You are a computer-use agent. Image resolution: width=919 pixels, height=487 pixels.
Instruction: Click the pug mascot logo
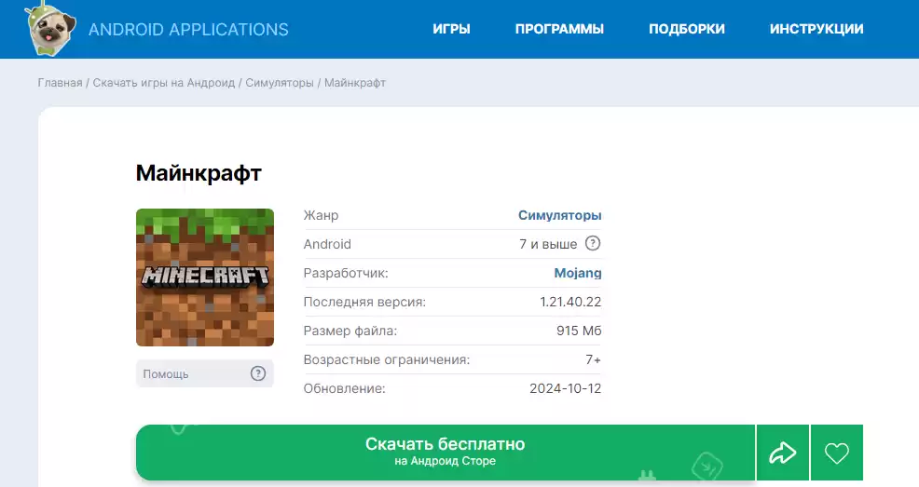[51, 29]
